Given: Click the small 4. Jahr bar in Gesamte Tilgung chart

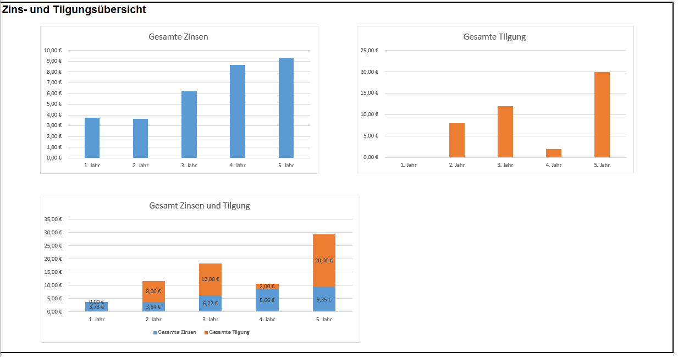Looking at the screenshot, I should [554, 153].
